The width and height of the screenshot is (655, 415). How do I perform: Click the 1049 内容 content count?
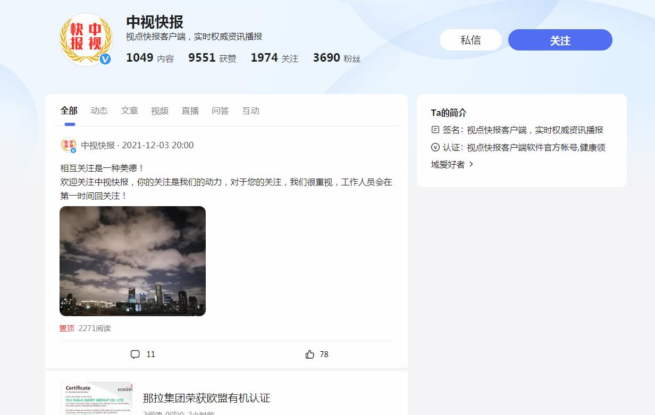(x=150, y=58)
